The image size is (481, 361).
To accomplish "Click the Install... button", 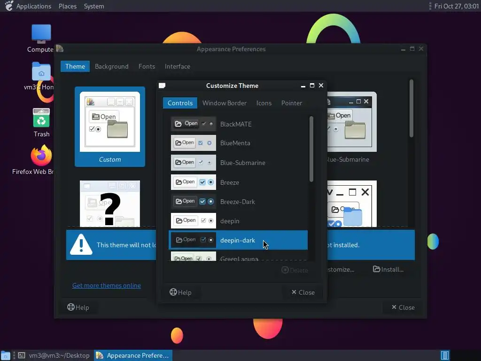I will point(388,269).
